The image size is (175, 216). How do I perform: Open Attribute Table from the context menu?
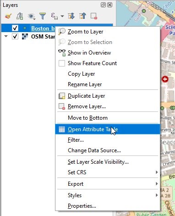click(108, 129)
